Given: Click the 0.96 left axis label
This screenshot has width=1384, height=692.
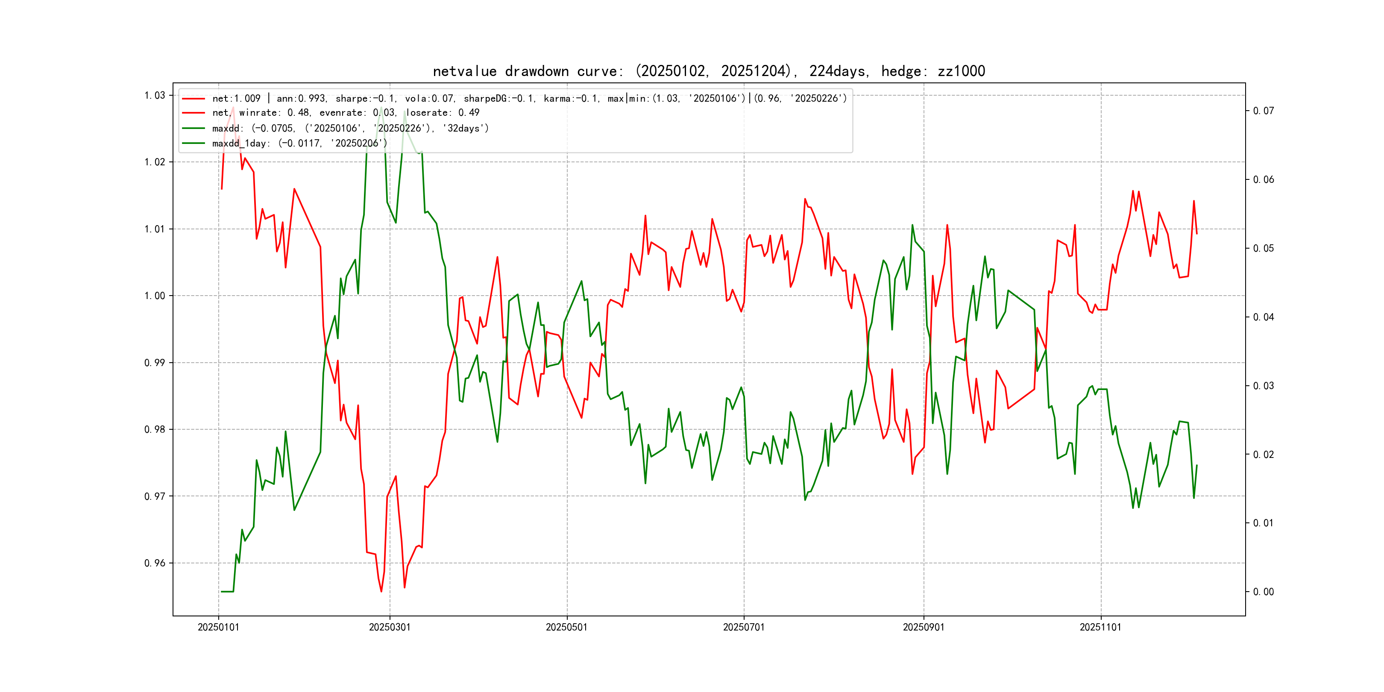Looking at the screenshot, I should tap(155, 563).
